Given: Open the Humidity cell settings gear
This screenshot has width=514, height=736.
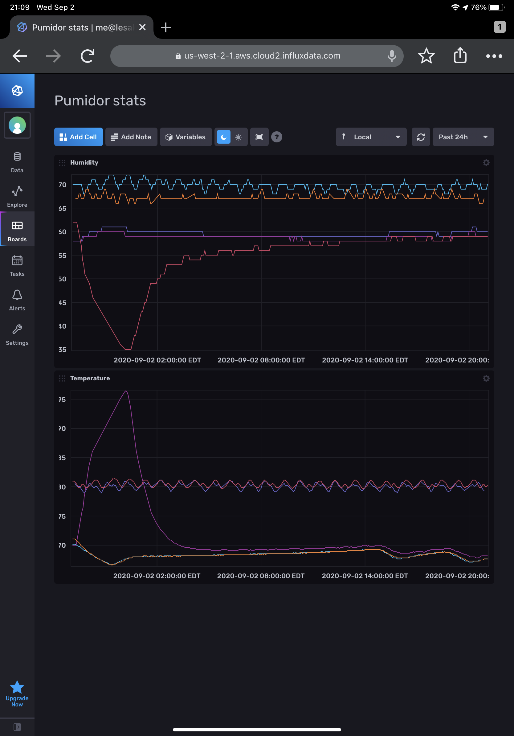Looking at the screenshot, I should [486, 162].
